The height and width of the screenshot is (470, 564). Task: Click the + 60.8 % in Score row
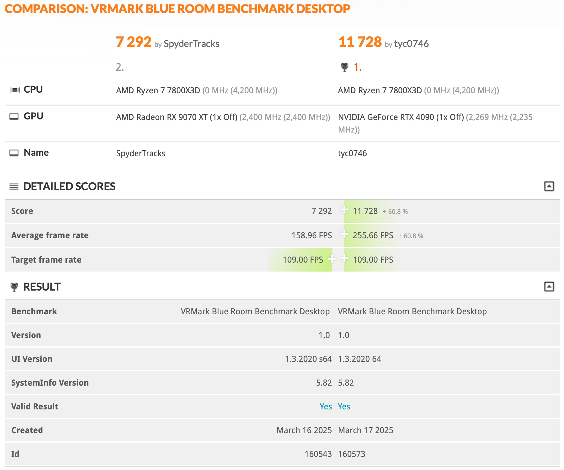click(x=395, y=212)
